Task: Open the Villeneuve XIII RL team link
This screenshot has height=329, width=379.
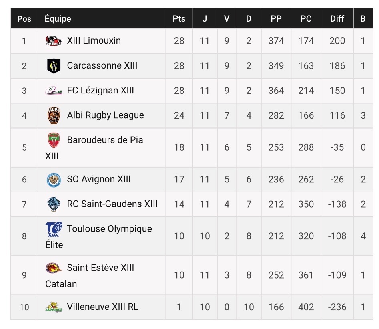Action: (x=103, y=307)
